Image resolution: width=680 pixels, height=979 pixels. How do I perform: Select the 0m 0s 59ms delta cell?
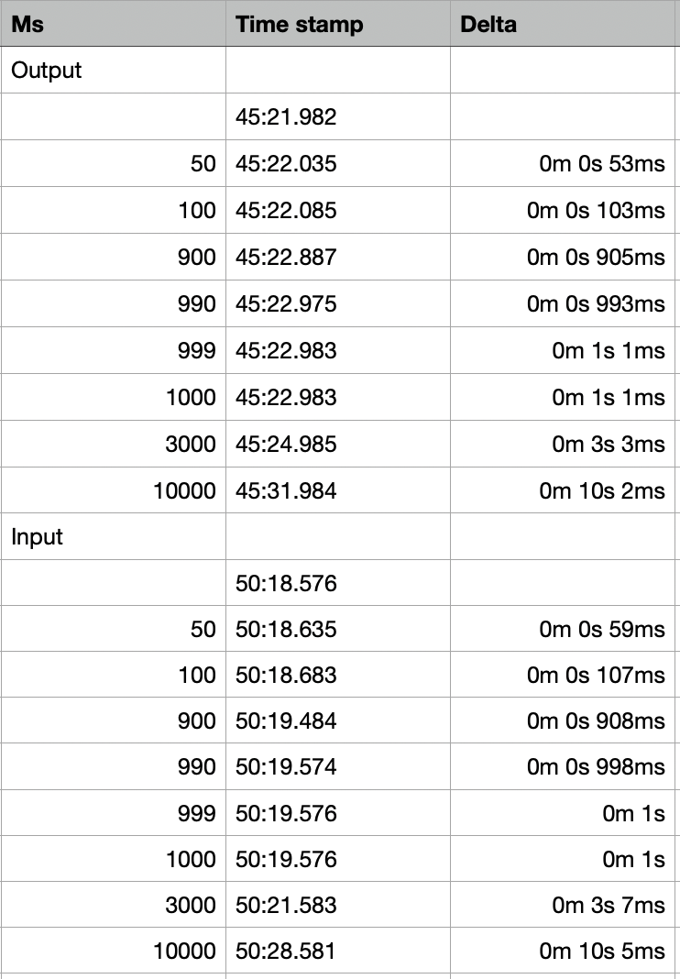coord(563,629)
